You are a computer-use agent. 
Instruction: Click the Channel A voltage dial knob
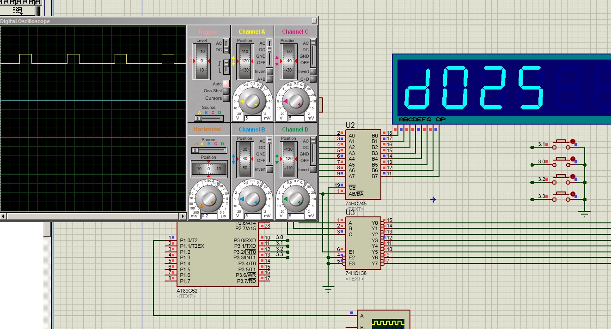pyautogui.click(x=252, y=100)
